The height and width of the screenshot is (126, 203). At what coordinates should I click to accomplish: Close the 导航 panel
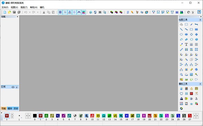(x=18, y=17)
